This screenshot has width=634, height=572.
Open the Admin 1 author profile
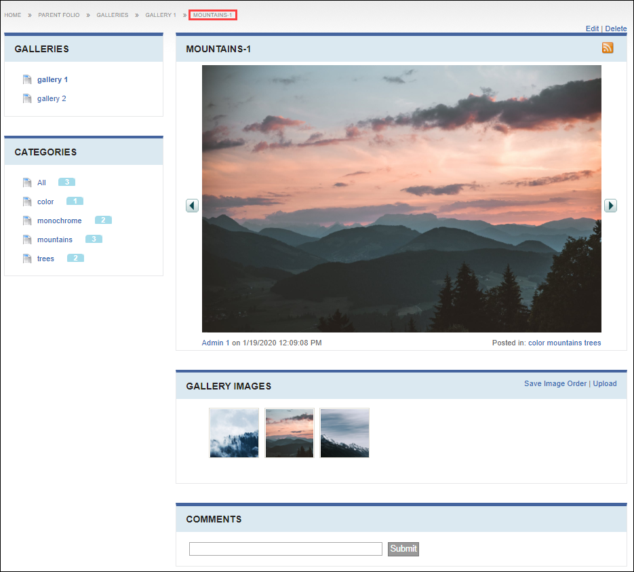215,343
